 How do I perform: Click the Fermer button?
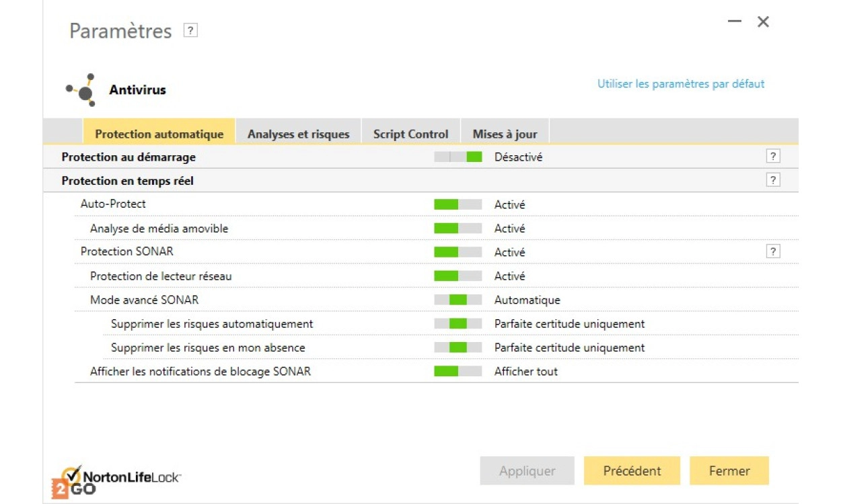(729, 471)
